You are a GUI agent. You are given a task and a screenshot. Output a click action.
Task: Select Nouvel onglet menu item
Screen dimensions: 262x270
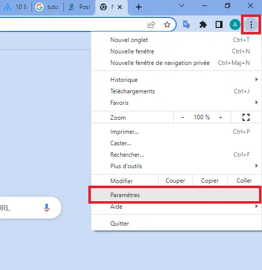click(176, 40)
